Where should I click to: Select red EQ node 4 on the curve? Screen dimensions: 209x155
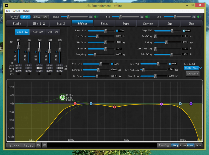click(114, 107)
